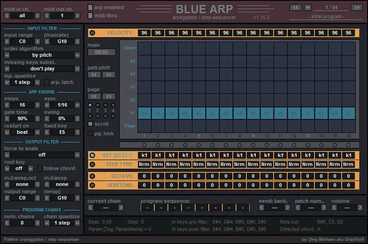Click the first step type Nrm cell
The image size is (368, 244).
tap(144, 164)
